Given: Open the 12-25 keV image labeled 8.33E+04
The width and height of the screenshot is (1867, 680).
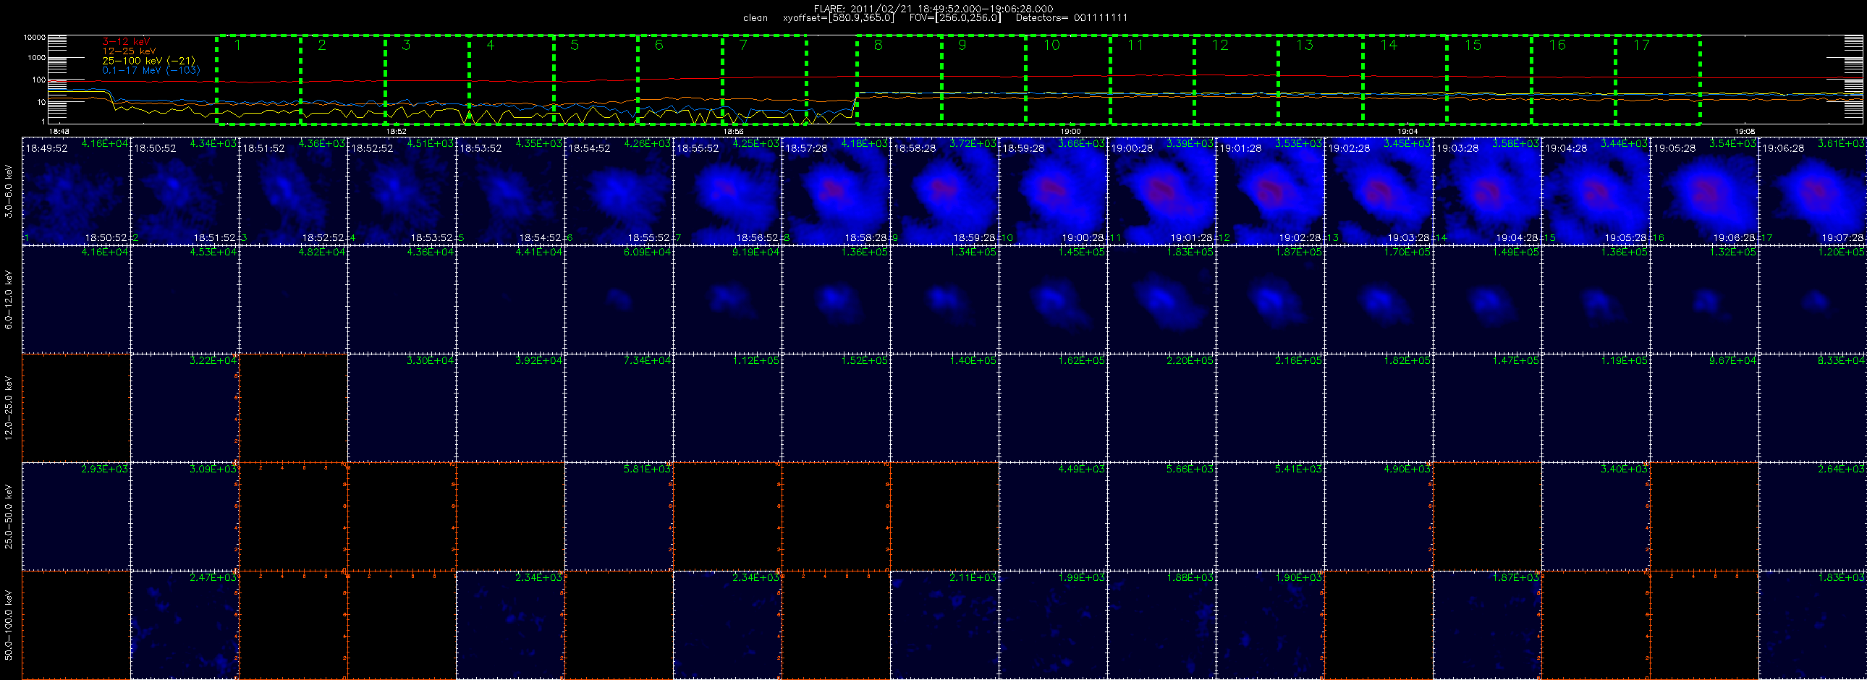Looking at the screenshot, I should [x=1813, y=408].
